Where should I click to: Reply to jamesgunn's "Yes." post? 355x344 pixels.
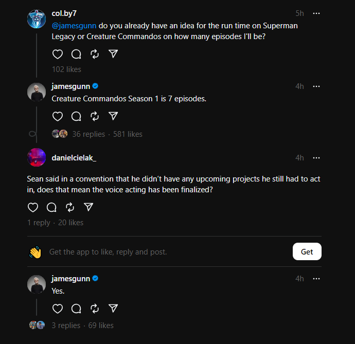76,309
